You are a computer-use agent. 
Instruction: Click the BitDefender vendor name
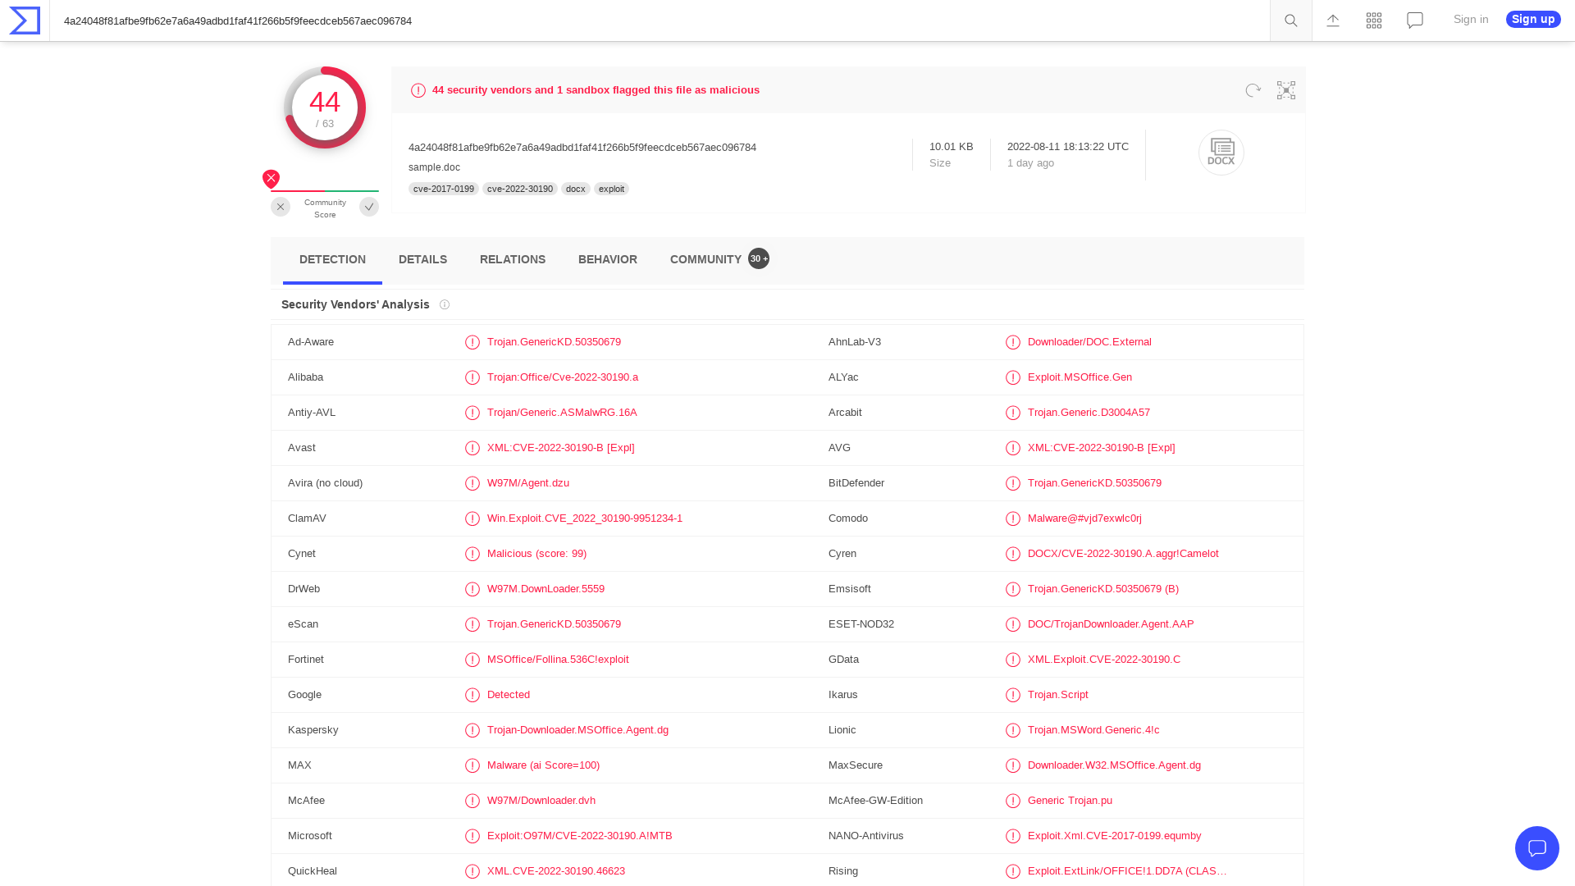pos(856,483)
